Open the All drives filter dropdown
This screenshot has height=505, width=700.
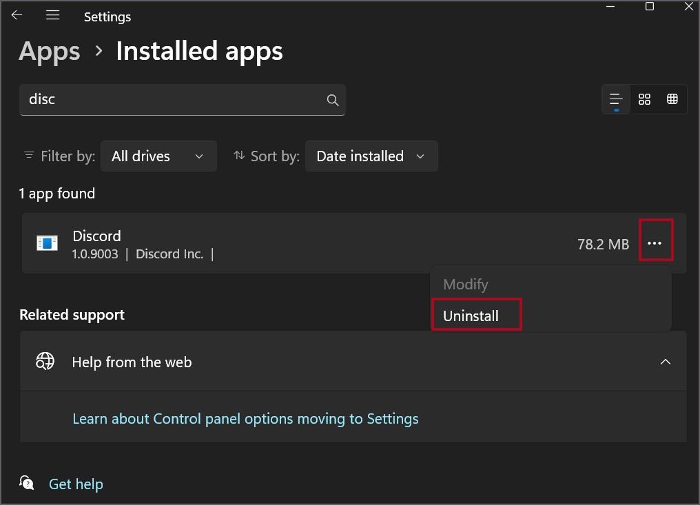click(x=158, y=156)
